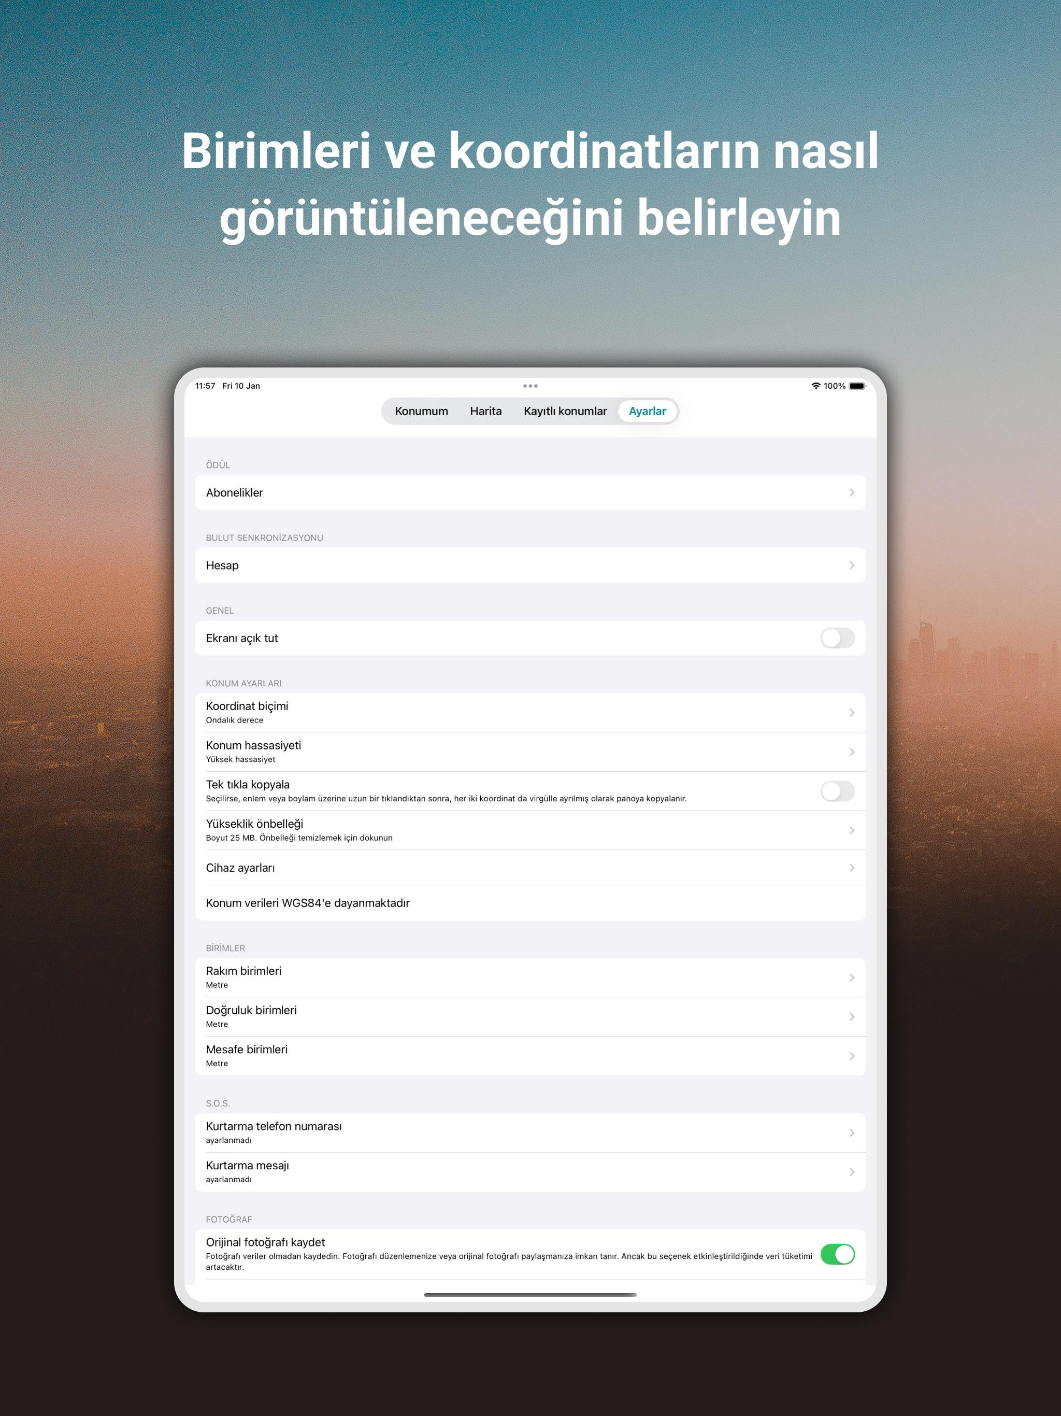
Task: Switch to the Konumum tab
Action: (x=421, y=411)
